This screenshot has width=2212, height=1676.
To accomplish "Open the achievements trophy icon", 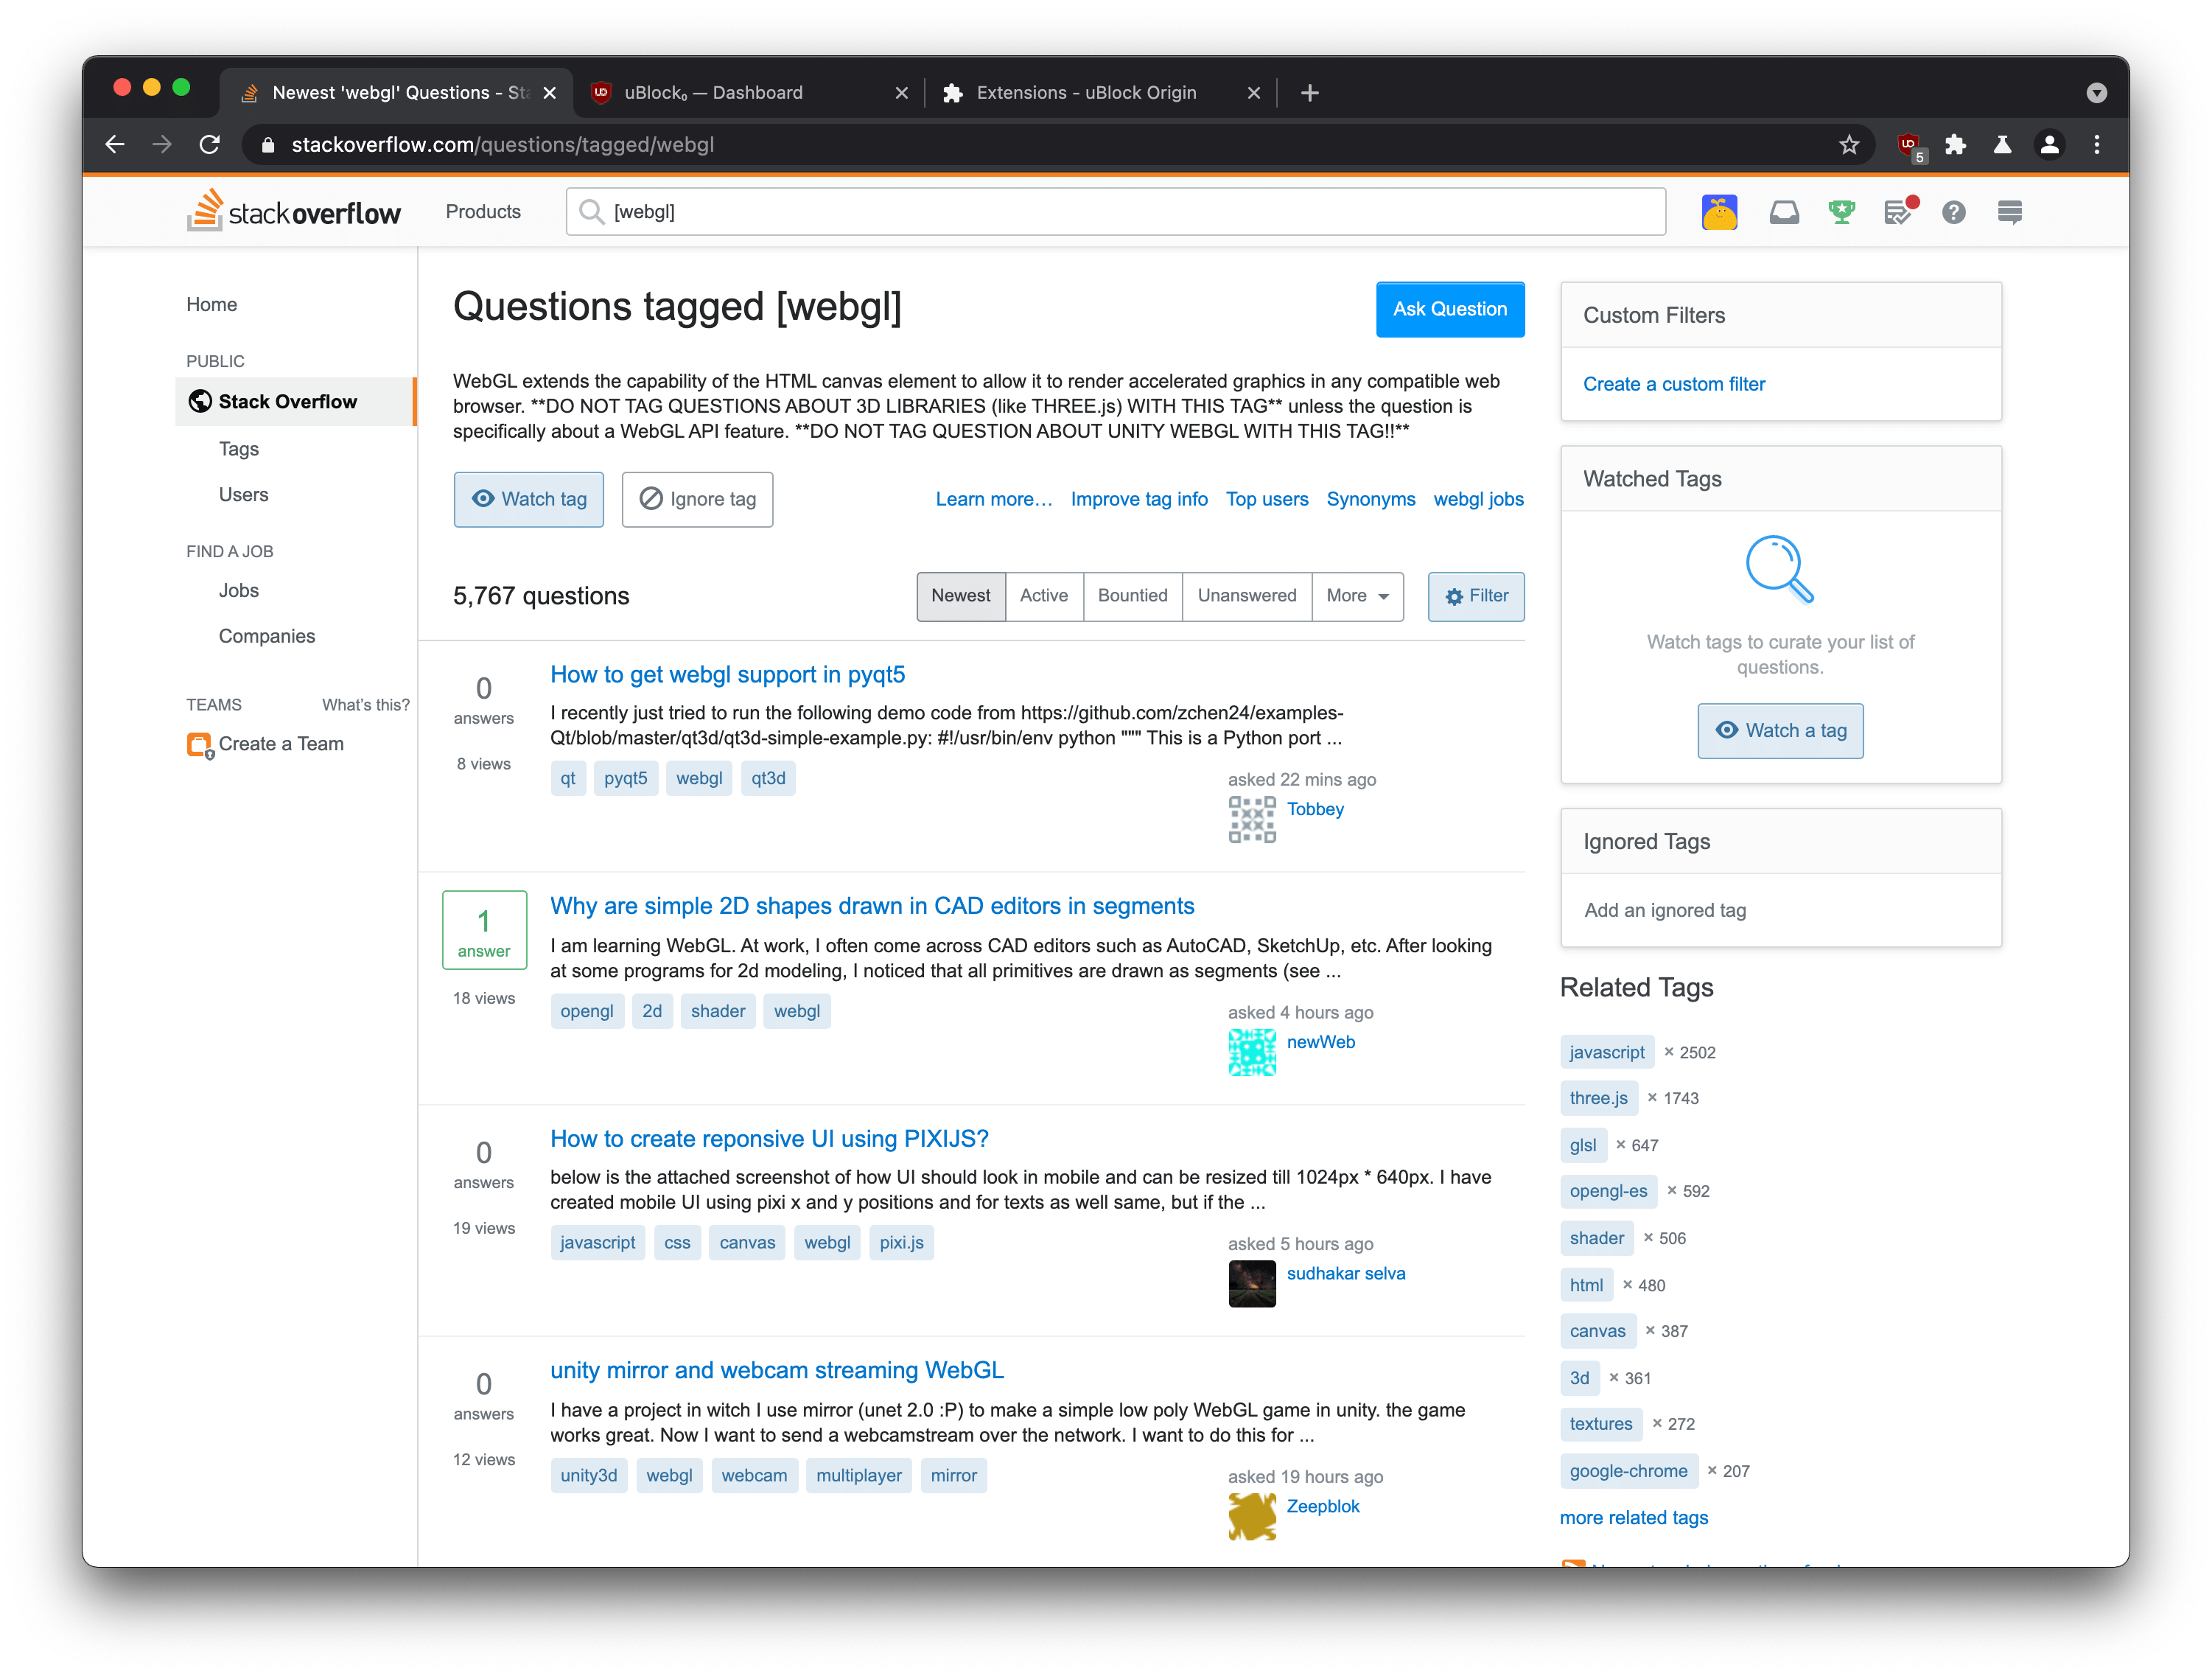I will click(x=1841, y=212).
